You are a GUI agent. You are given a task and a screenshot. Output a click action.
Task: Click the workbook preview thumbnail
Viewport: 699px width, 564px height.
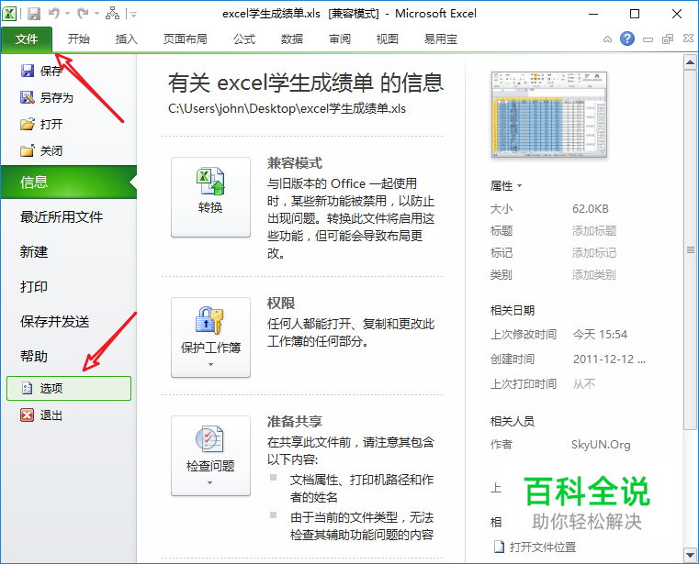548,115
